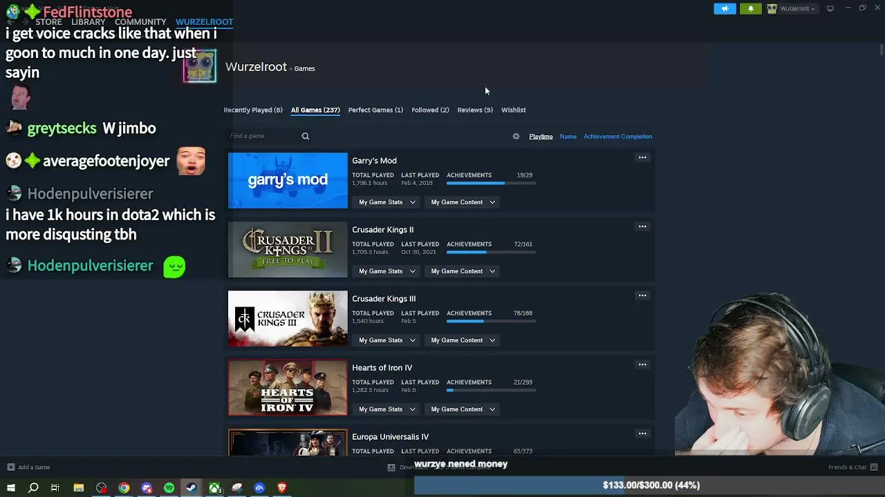Screen dimensions: 885x497
Task: Expand the Wurzelroot account dropdown
Action: tap(791, 9)
